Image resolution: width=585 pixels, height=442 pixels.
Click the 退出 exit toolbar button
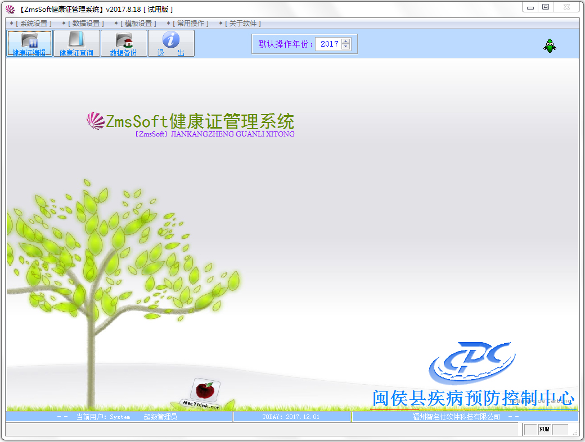pyautogui.click(x=171, y=43)
